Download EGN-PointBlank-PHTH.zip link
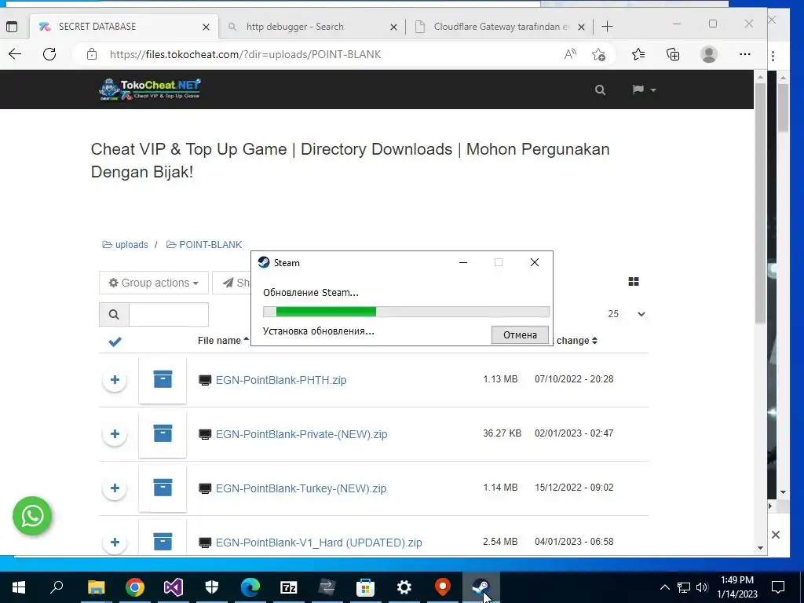This screenshot has height=603, width=804. (281, 380)
